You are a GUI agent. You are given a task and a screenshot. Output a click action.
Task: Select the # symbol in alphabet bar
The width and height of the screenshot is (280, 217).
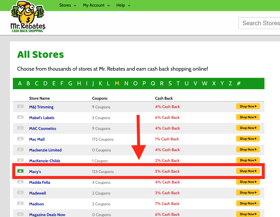[238, 84]
